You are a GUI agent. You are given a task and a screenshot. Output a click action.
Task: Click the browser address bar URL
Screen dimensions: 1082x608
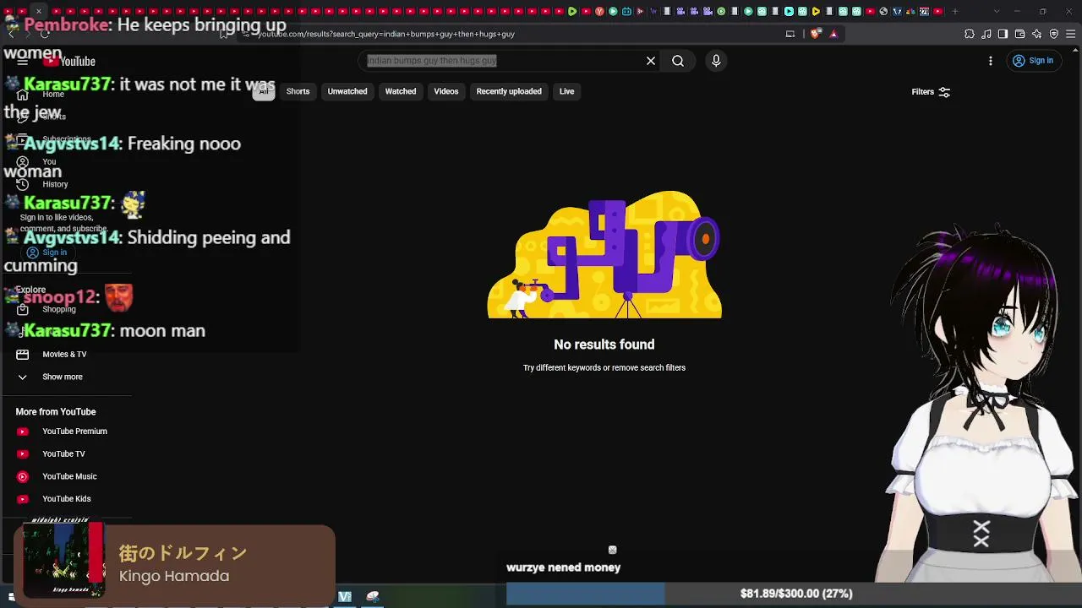[386, 35]
